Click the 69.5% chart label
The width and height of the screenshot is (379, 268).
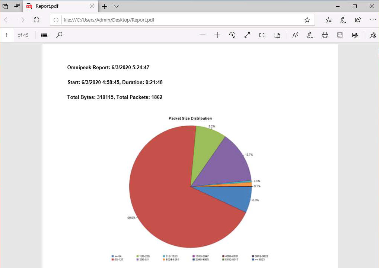131,217
